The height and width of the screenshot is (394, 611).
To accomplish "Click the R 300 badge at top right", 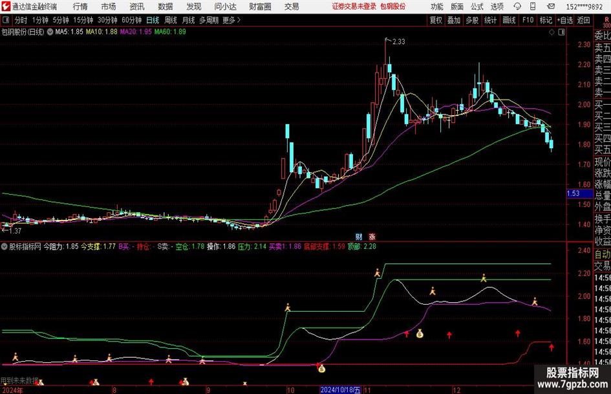I will (606, 22).
